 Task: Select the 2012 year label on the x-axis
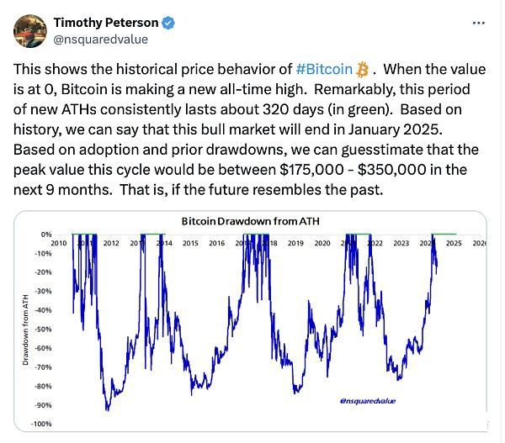coord(111,243)
